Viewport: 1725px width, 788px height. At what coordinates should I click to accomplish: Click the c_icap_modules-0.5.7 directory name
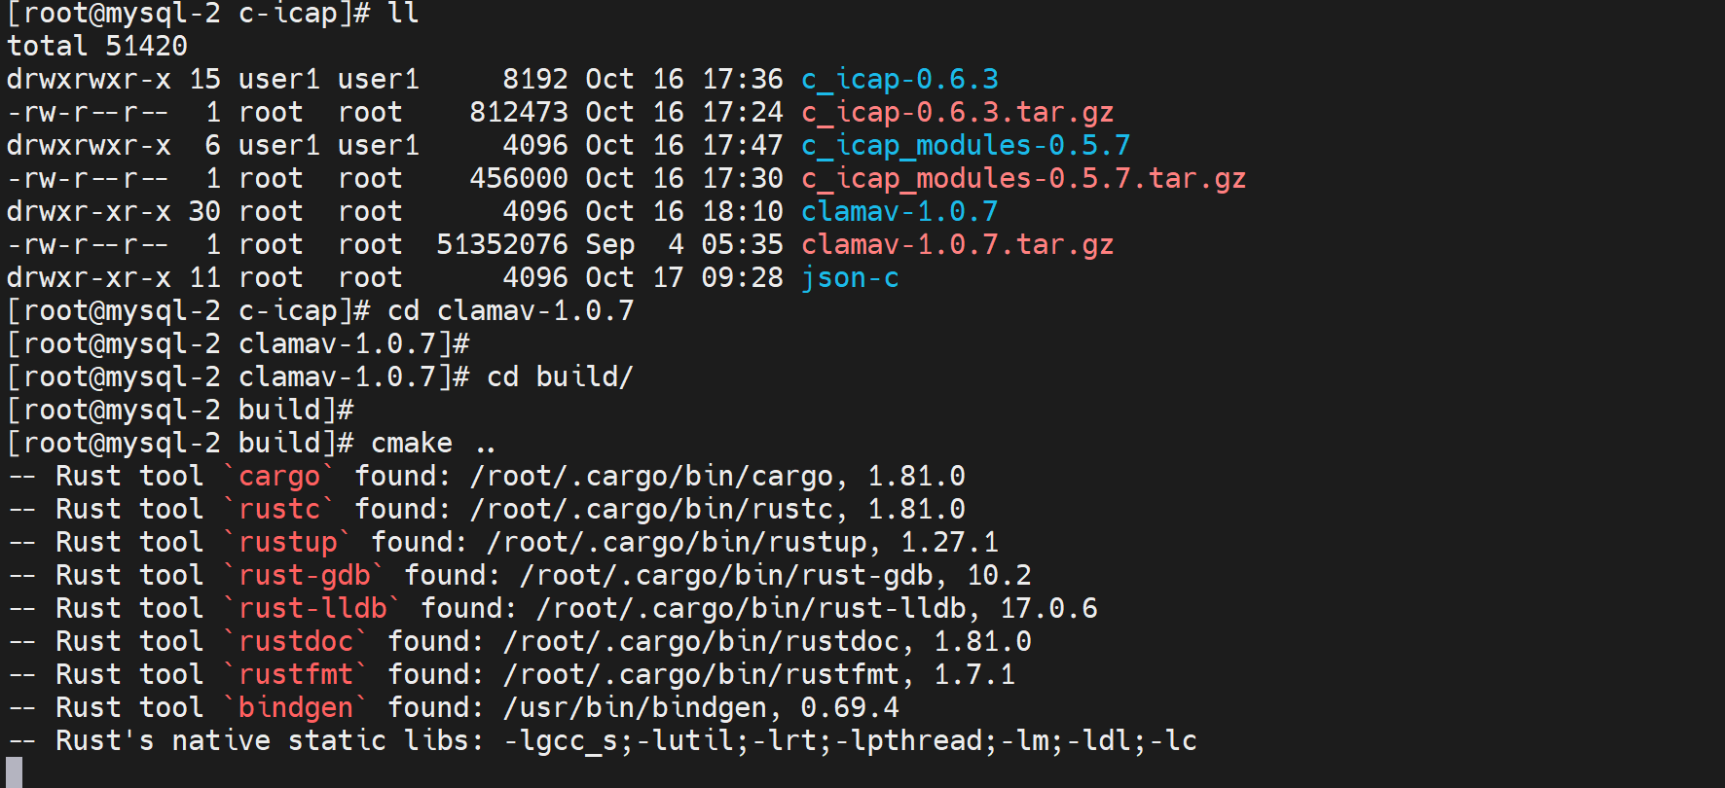[965, 146]
